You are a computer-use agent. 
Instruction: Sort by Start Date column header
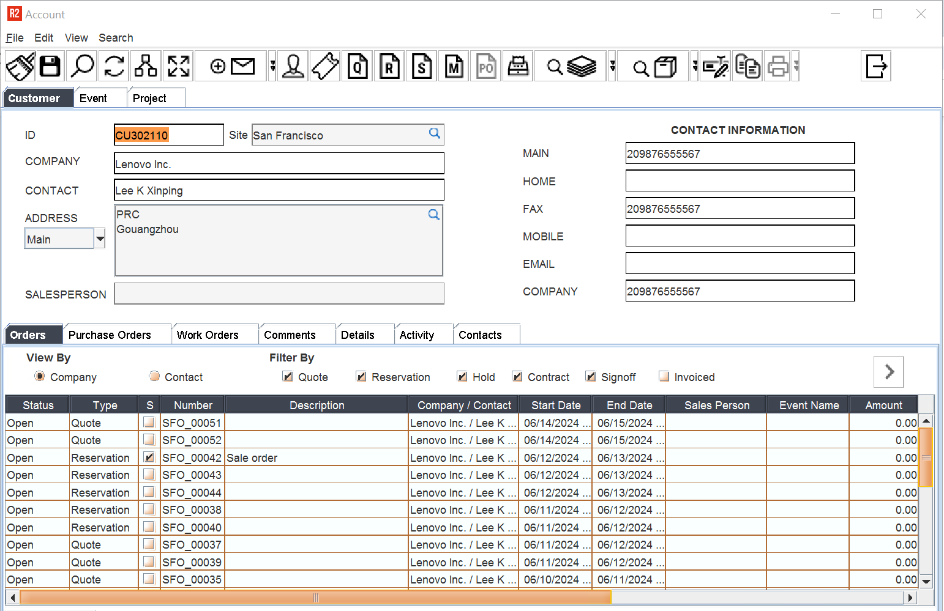(x=555, y=405)
